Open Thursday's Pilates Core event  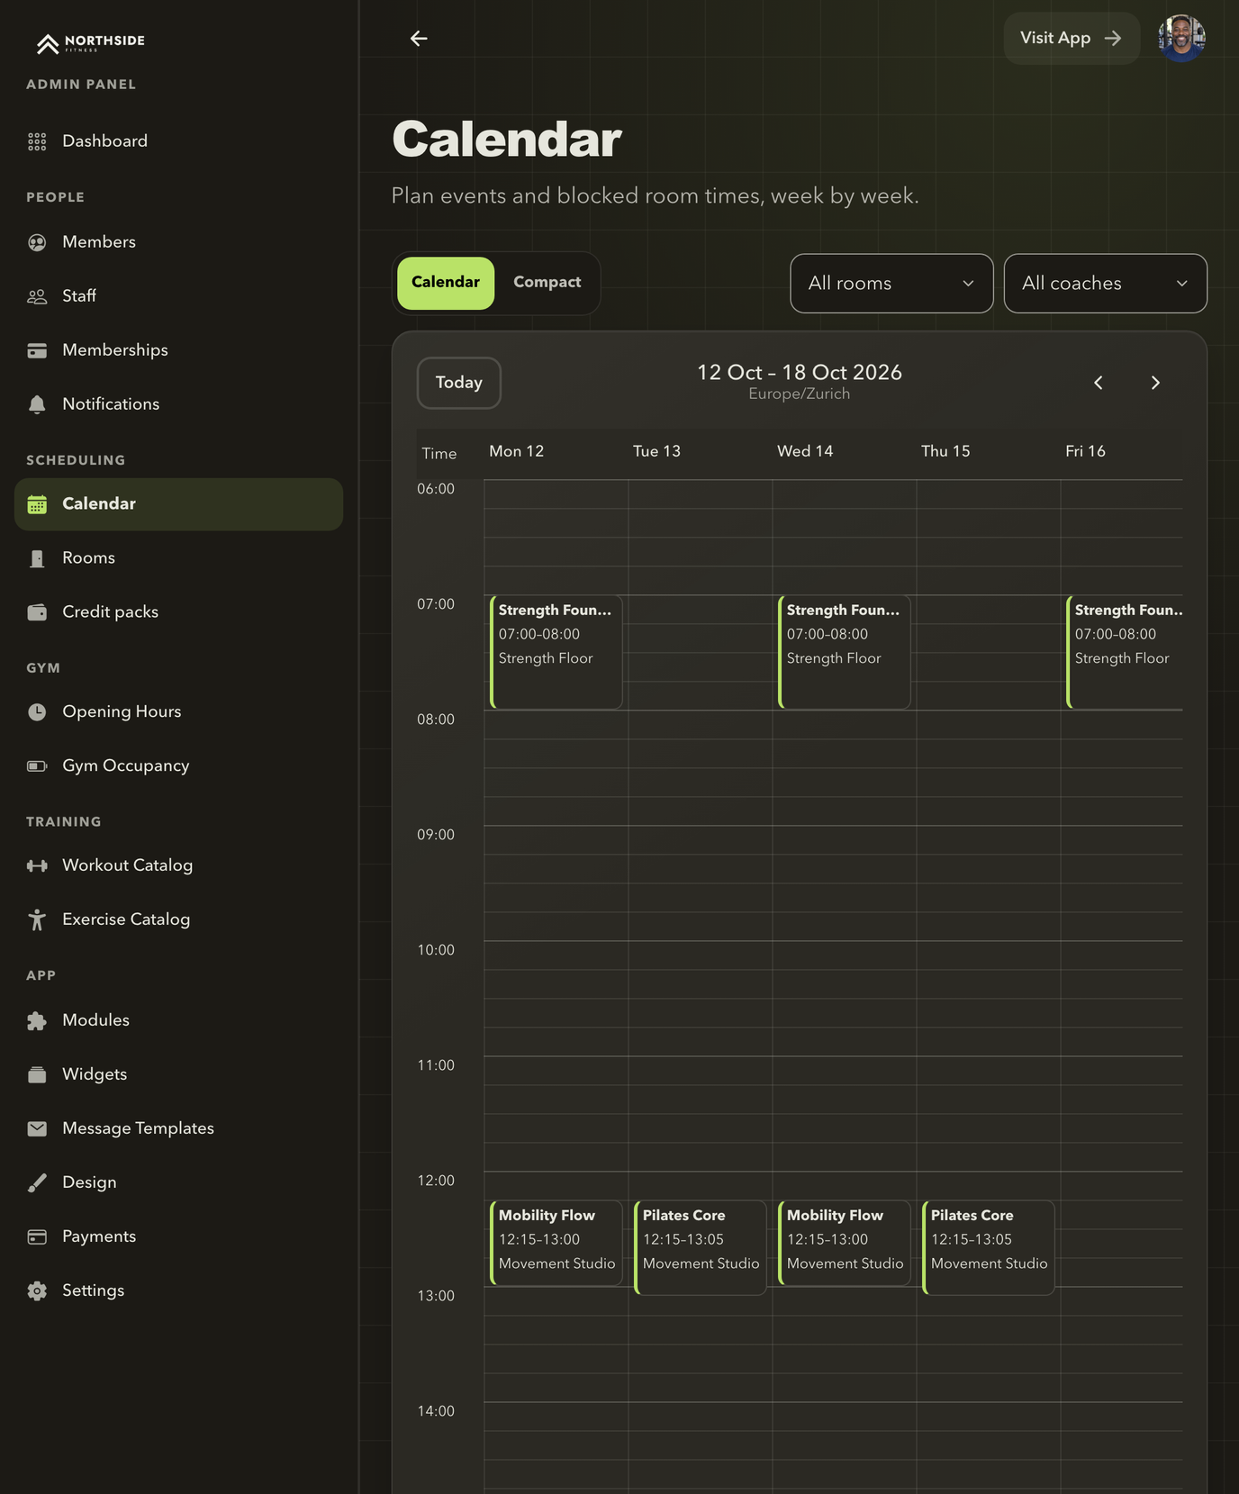tap(988, 1247)
